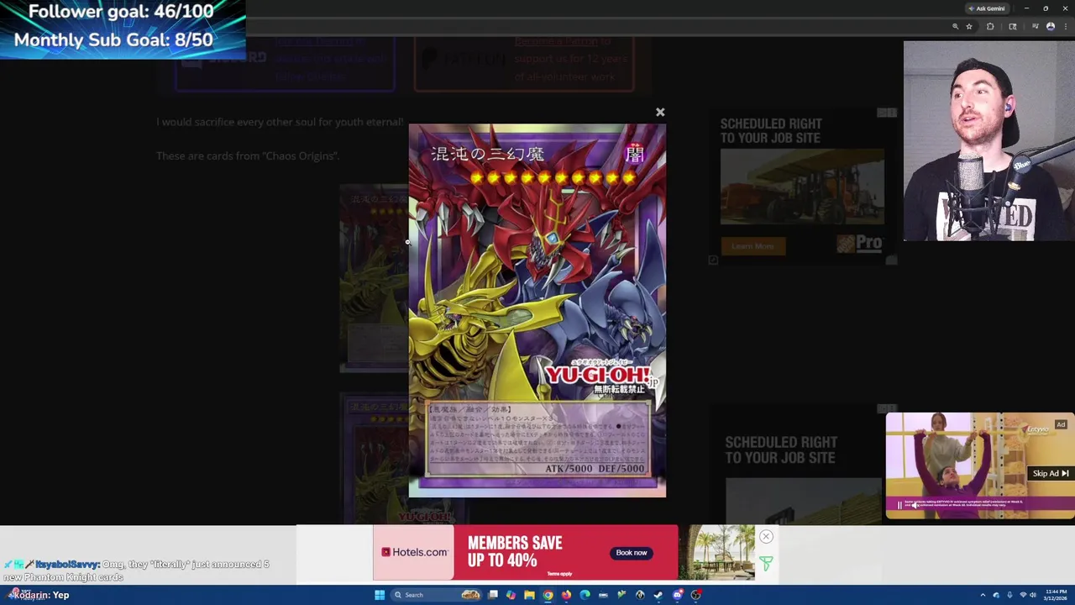The height and width of the screenshot is (605, 1075).
Task: Open the clock showing 11:44 PM
Action: click(1055, 595)
